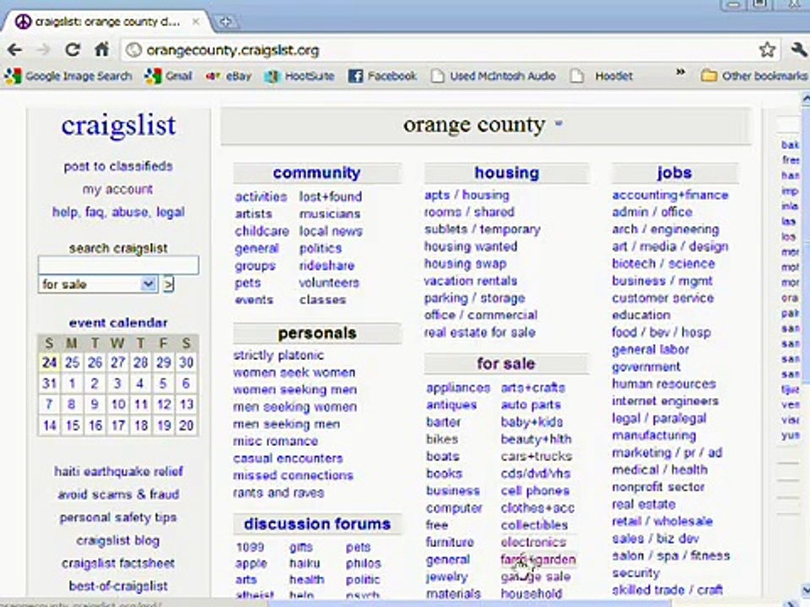This screenshot has width=810, height=607.
Task: Click the search craigslist text box
Action: (118, 265)
